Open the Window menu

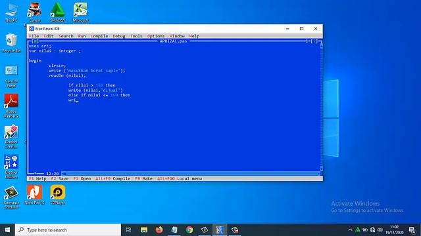177,36
